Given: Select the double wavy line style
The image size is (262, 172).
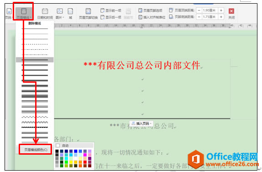Looking at the screenshot, I should click(35, 122).
